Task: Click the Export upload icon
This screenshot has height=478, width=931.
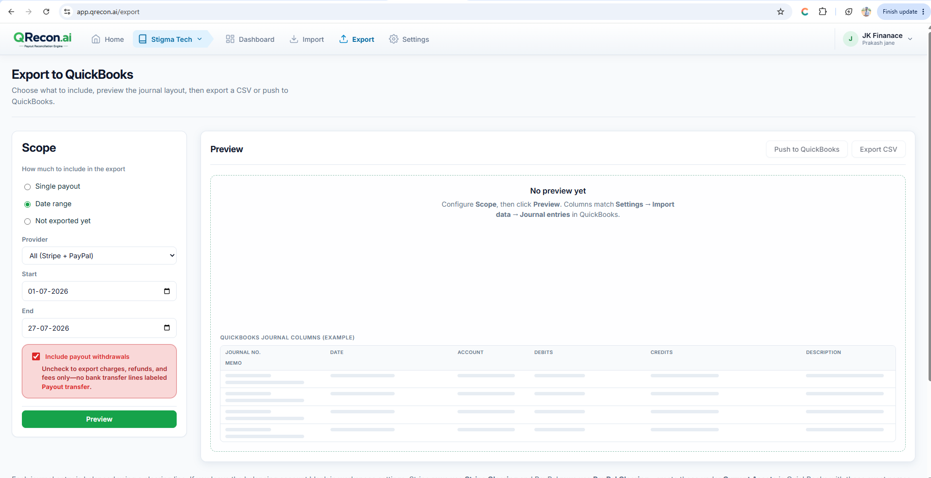Action: click(x=344, y=39)
